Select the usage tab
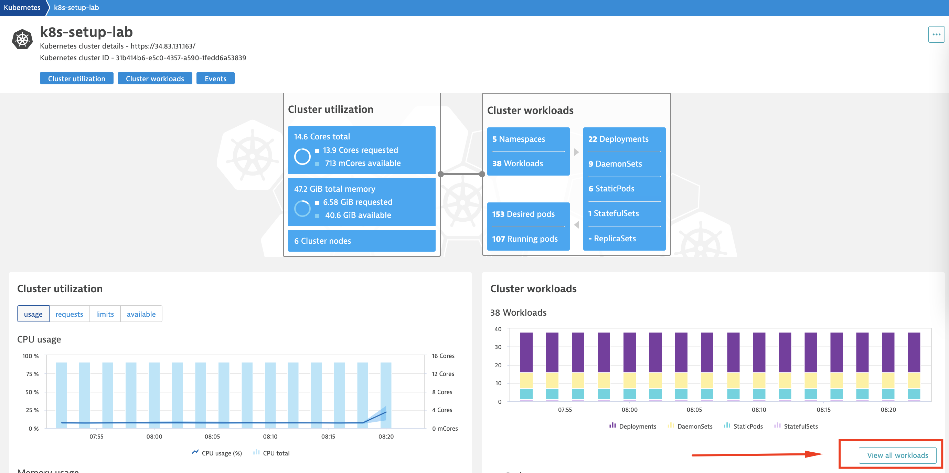The image size is (949, 473). click(x=33, y=314)
